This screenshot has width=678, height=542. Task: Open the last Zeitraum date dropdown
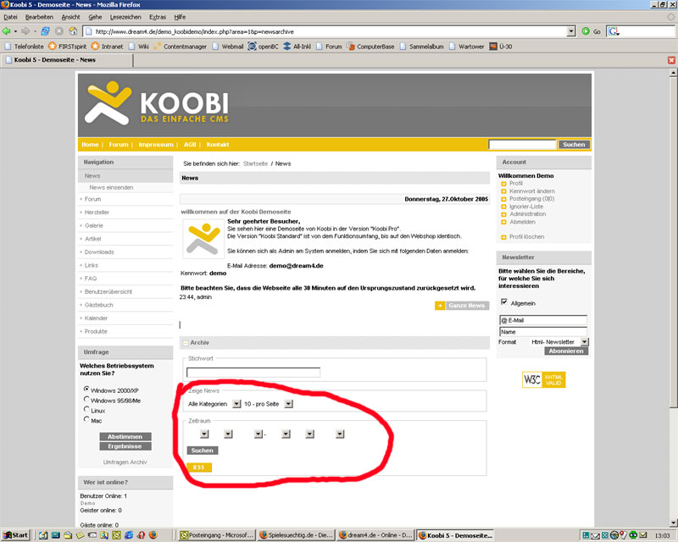point(340,434)
